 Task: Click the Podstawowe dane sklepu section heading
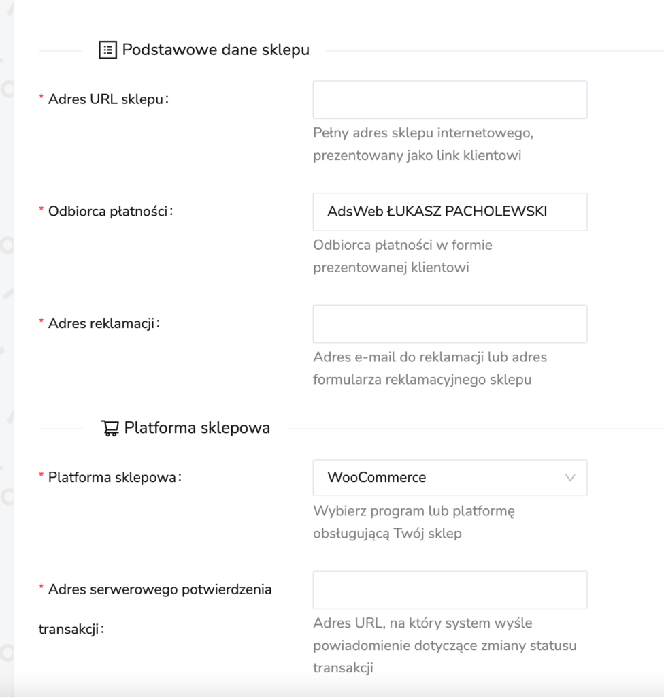pos(216,50)
